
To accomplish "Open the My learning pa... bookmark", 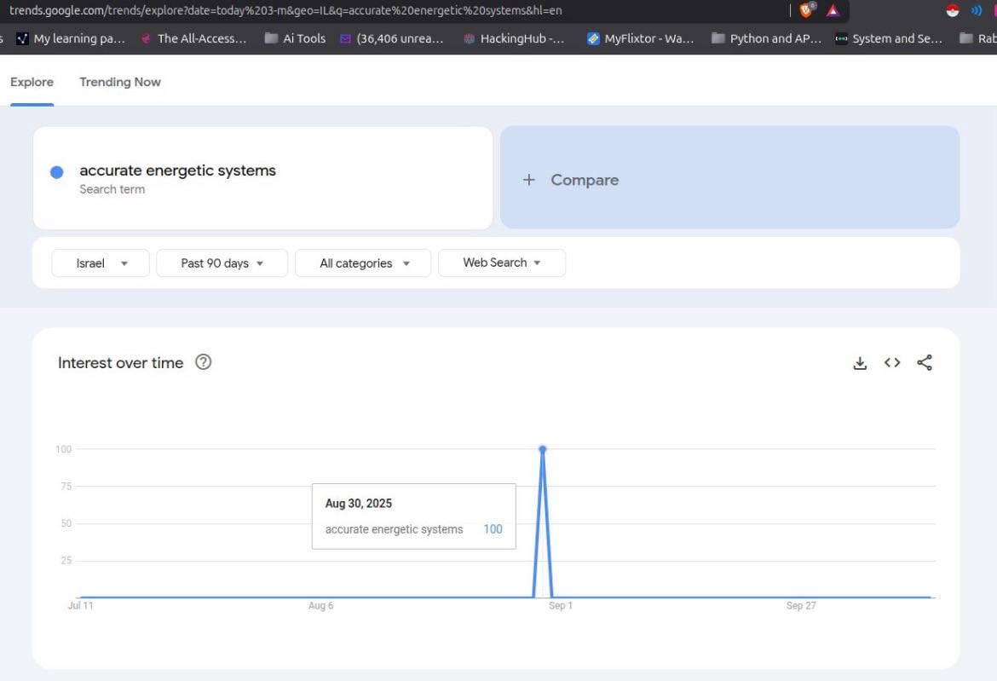I will pyautogui.click(x=71, y=39).
